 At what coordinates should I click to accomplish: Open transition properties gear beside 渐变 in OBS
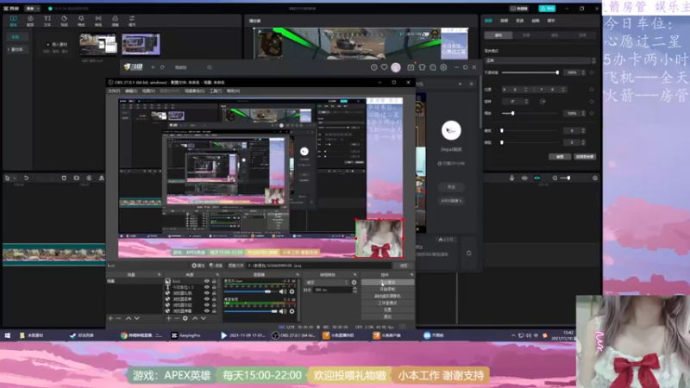[x=354, y=283]
